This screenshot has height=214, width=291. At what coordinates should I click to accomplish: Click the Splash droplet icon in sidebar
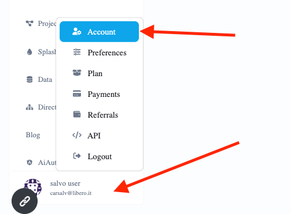[x=30, y=52]
